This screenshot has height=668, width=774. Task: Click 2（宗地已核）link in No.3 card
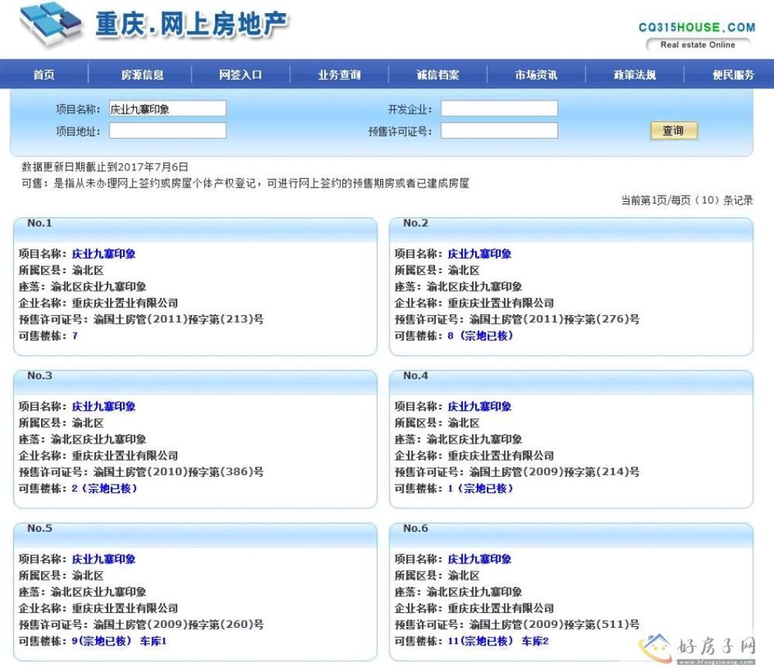point(104,488)
